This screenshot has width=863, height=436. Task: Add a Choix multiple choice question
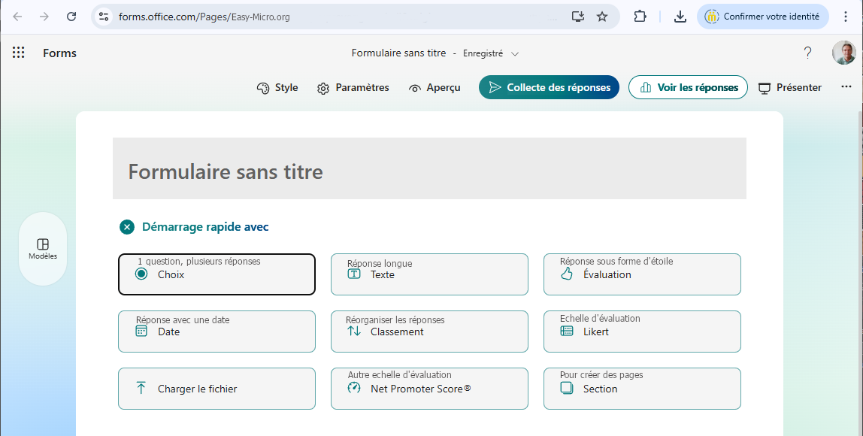tap(217, 274)
